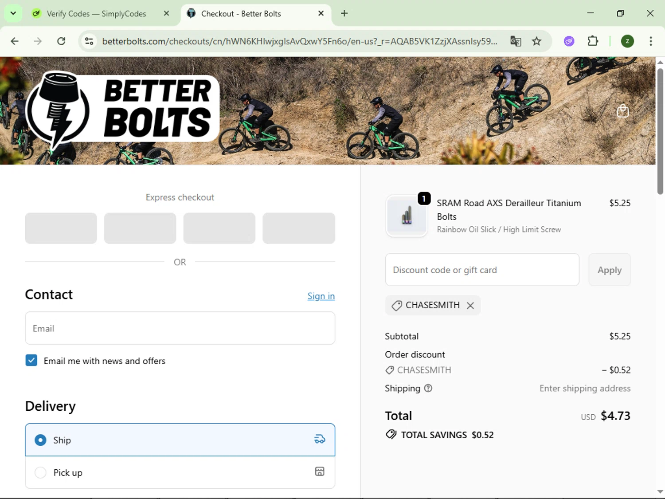Focus the Discount code or gift card field

(482, 270)
